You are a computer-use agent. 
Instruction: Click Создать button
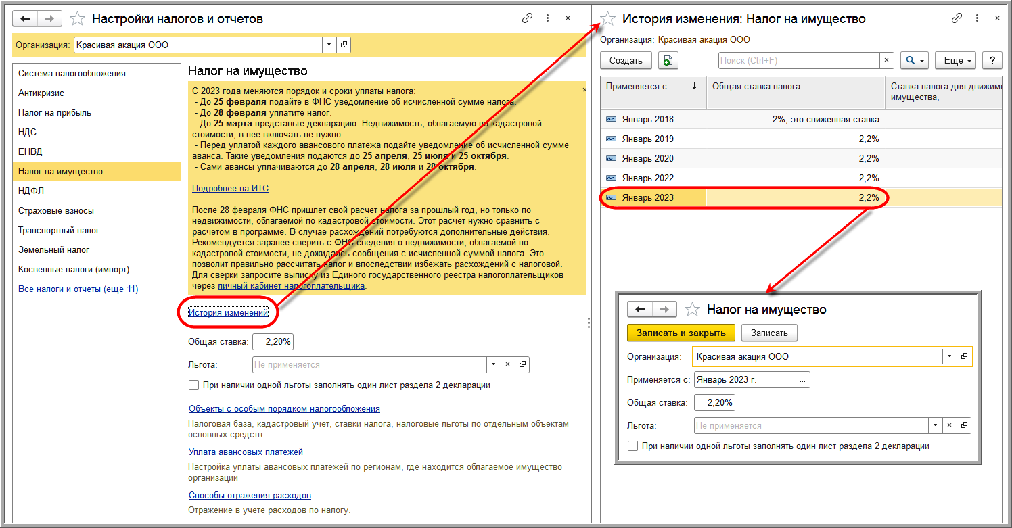click(x=626, y=60)
